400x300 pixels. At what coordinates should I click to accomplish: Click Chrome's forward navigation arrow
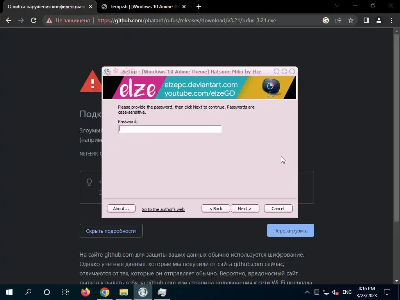point(21,20)
